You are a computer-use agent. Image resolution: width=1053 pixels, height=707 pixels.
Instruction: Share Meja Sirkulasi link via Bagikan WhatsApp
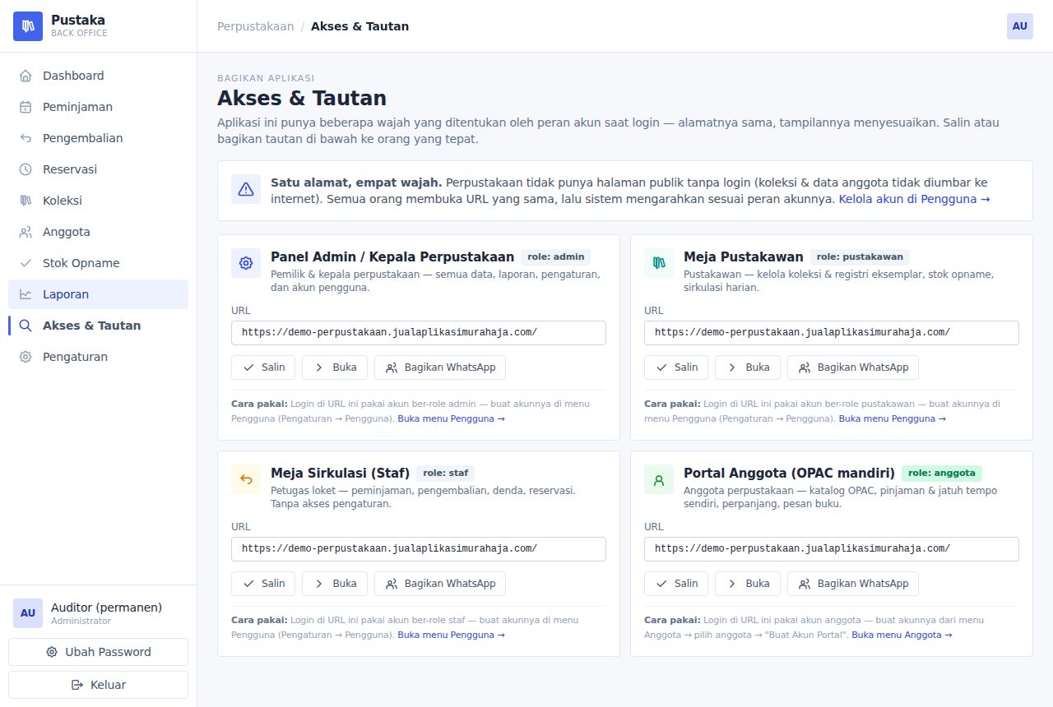point(440,584)
